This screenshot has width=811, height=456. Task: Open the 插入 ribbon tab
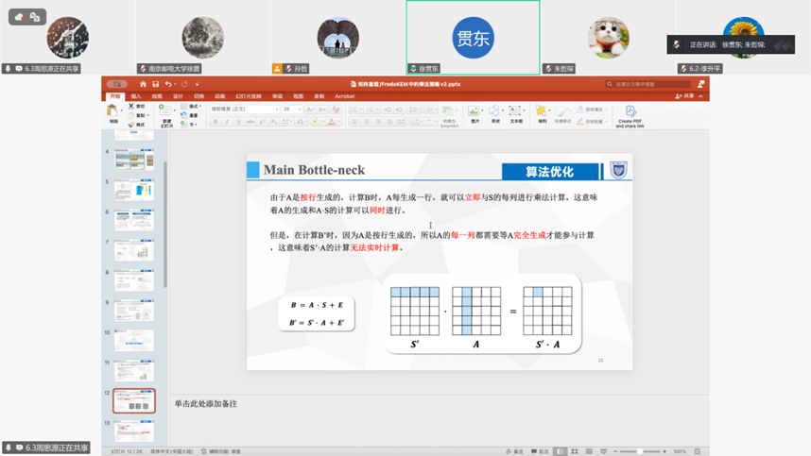coord(136,95)
